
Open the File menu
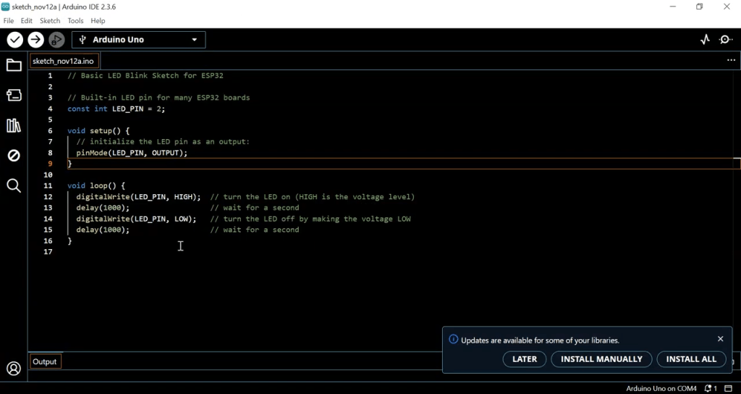click(9, 21)
